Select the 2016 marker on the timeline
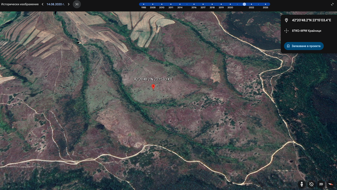Screen dimensions: 337x190 point(194,4)
